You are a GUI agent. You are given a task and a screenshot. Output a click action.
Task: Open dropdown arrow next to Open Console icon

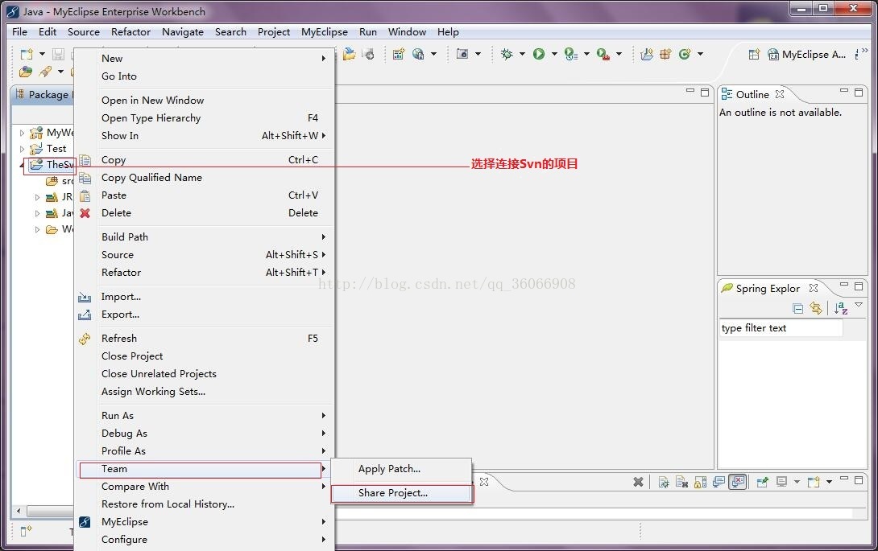pyautogui.click(x=830, y=482)
